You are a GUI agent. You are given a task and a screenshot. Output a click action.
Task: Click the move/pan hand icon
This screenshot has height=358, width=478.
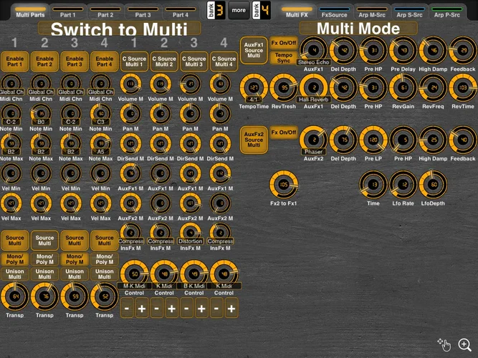click(x=444, y=344)
